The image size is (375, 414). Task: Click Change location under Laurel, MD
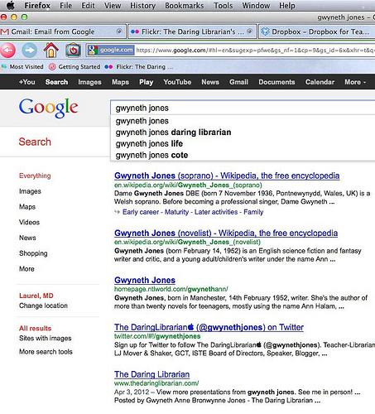point(43,306)
